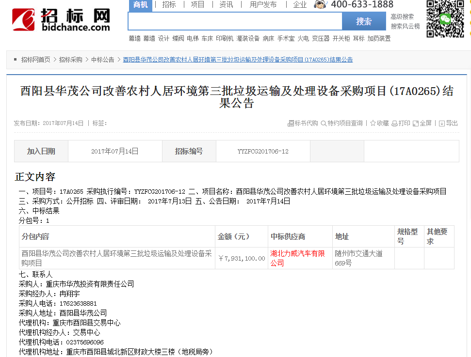
Task: Go to 招标采购 breadcrumb
Action: click(71, 60)
